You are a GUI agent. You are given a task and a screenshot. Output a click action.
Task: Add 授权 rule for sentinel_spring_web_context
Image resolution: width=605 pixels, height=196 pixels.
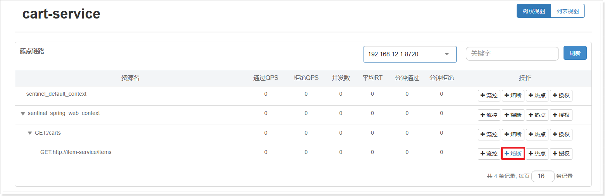point(561,115)
